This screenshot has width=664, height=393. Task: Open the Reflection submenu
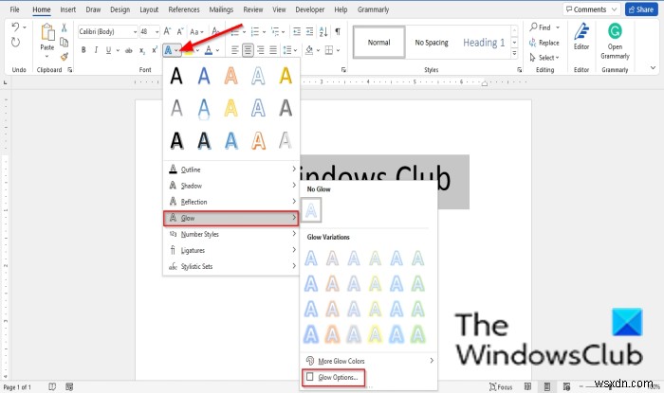[x=231, y=202]
